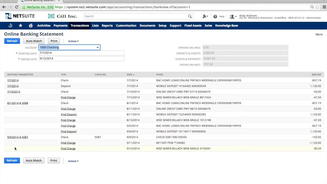Sort by the Date column header
327x184 pixels.
click(130, 75)
